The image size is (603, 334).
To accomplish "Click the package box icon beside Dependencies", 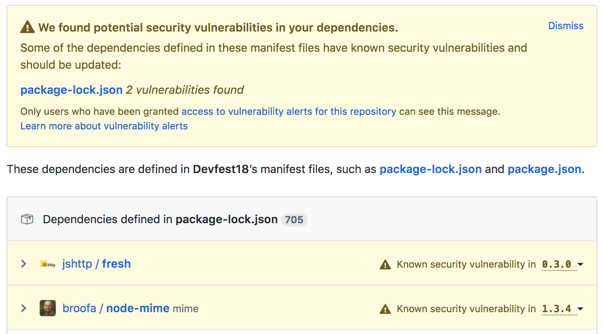I will point(27,219).
